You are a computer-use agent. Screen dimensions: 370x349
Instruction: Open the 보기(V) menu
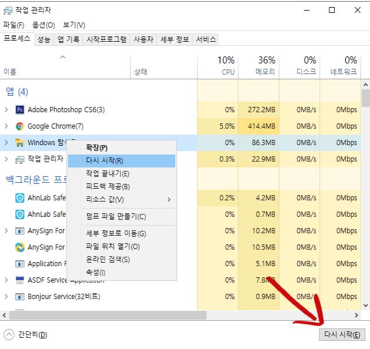74,25
